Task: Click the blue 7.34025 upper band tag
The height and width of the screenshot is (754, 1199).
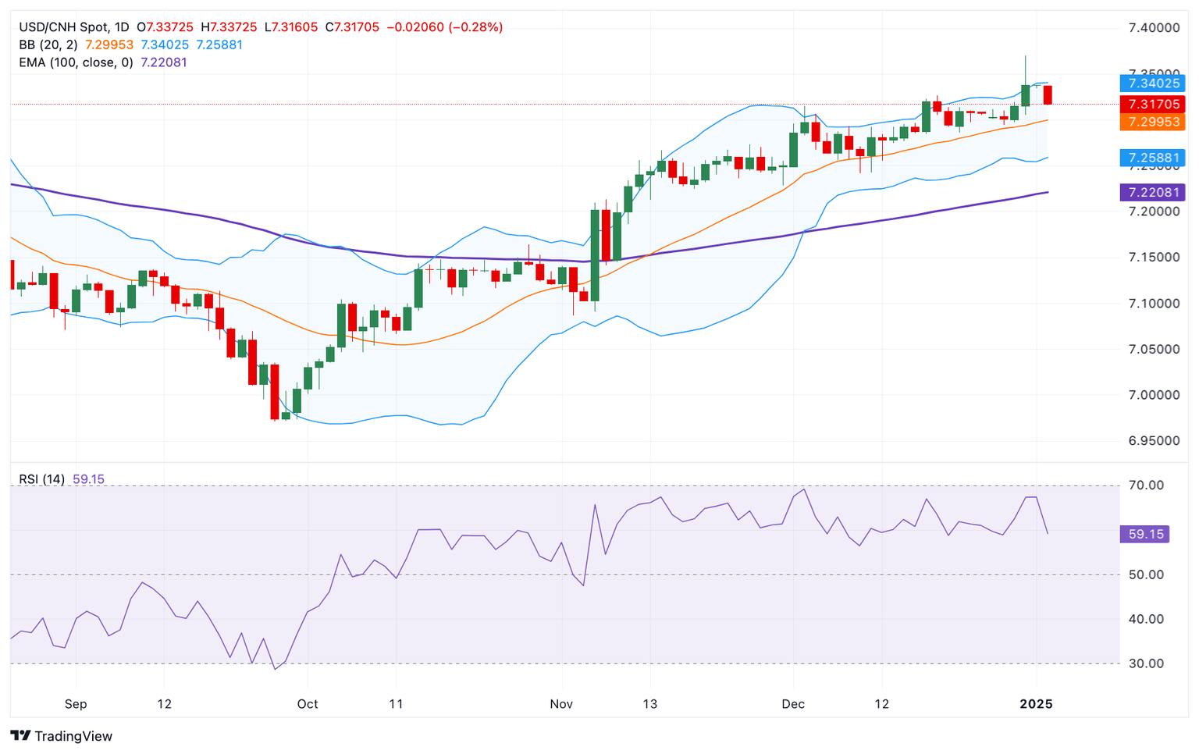Action: 1152,84
